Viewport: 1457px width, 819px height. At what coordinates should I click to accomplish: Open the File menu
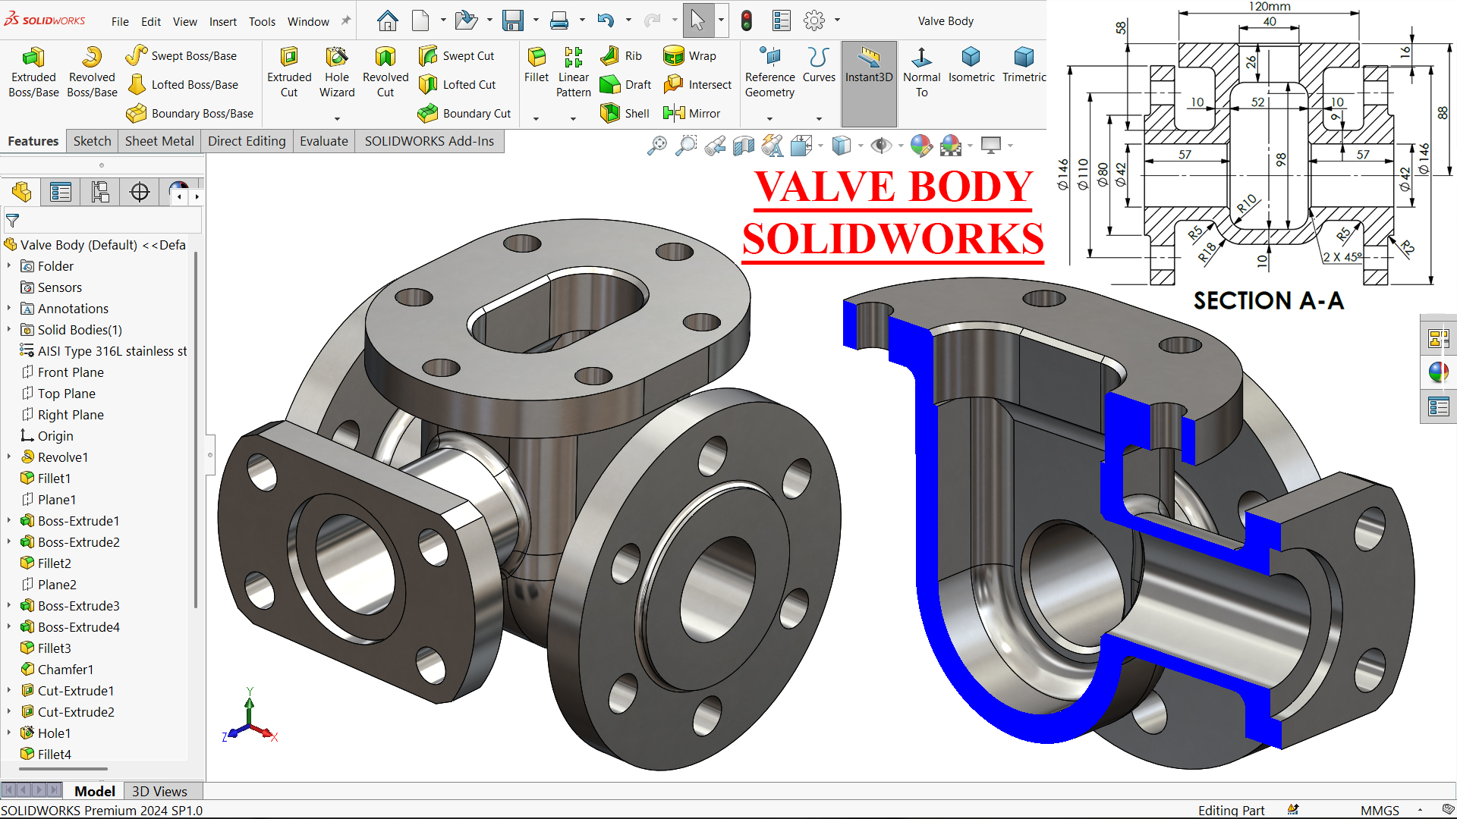120,21
